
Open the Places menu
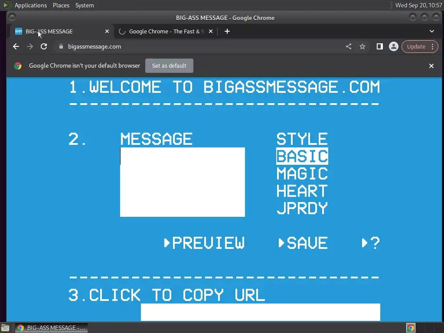pyautogui.click(x=61, y=5)
